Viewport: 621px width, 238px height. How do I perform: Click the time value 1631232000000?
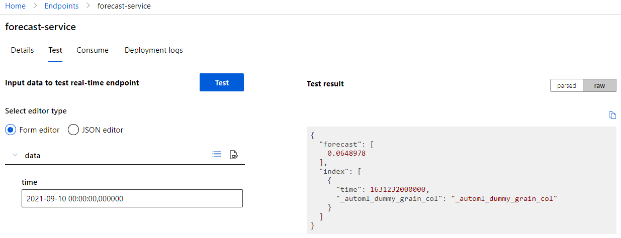[x=398, y=189]
